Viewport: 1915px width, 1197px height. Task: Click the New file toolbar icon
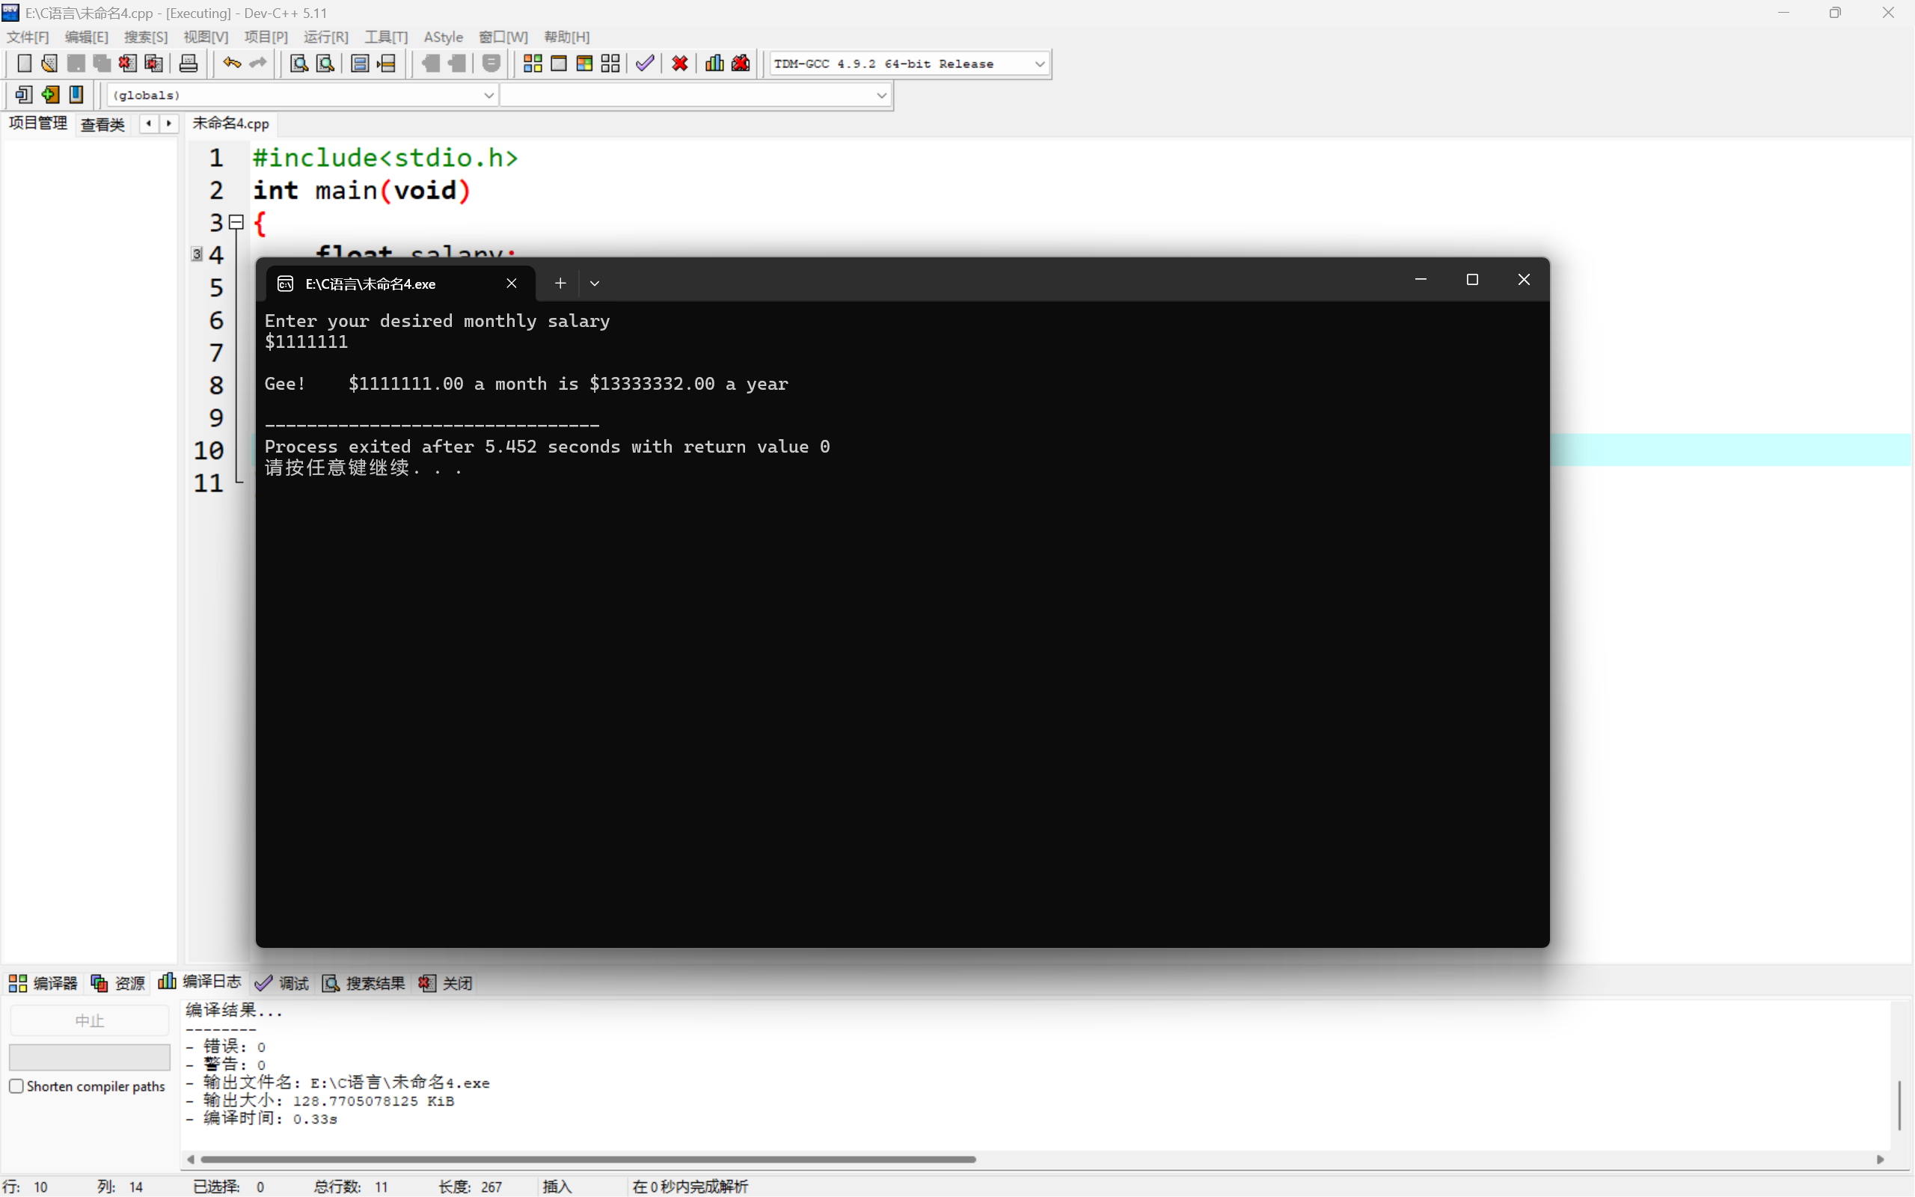(24, 64)
